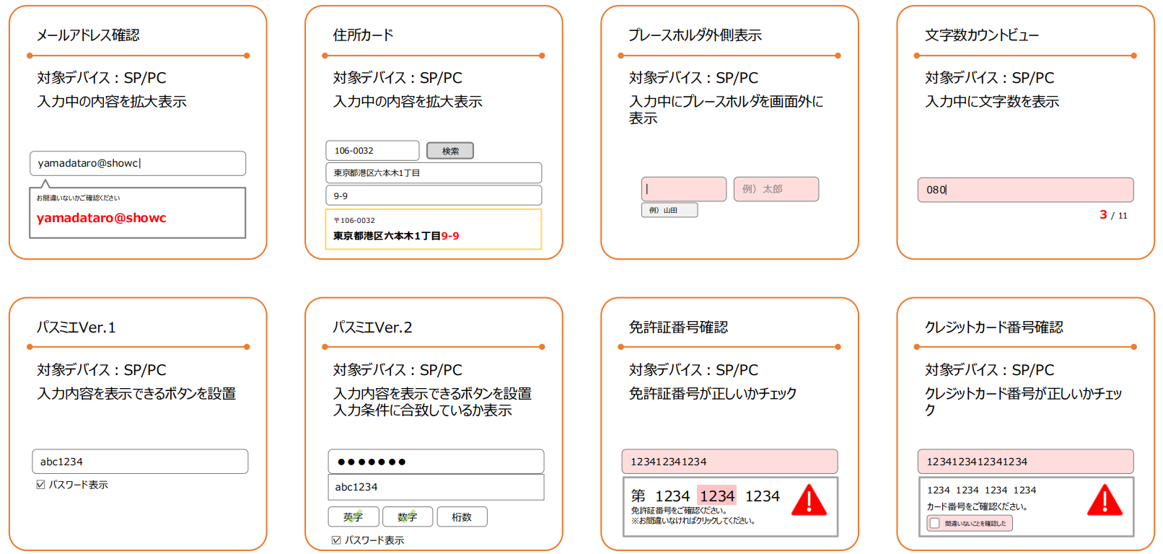The width and height of the screenshot is (1163, 554).
Task: Click the spaced card number 1234 1234 1234 1234
Action: pyautogui.click(x=982, y=491)
